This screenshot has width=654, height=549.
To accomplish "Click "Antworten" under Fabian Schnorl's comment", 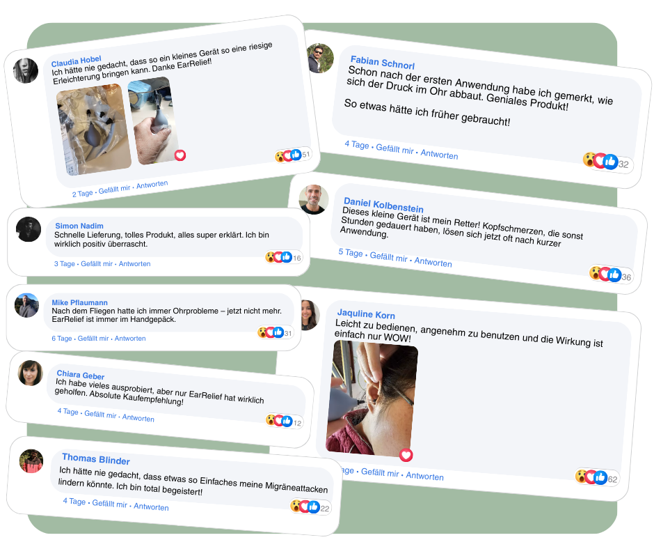I will point(439,154).
